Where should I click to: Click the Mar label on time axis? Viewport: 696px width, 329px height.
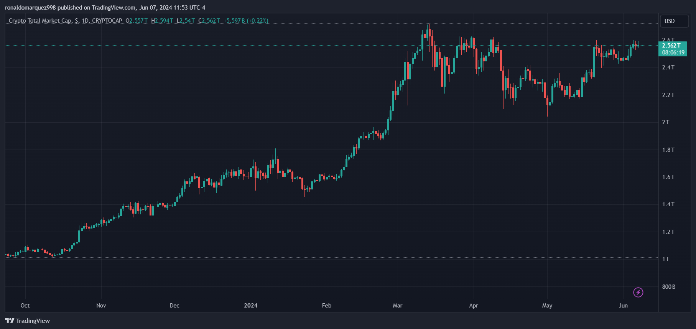(x=398, y=306)
